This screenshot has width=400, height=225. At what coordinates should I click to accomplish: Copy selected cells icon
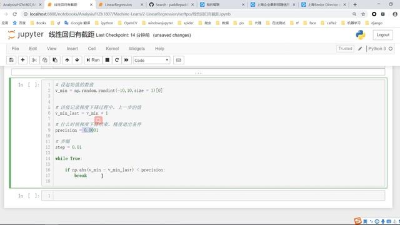(x=44, y=60)
